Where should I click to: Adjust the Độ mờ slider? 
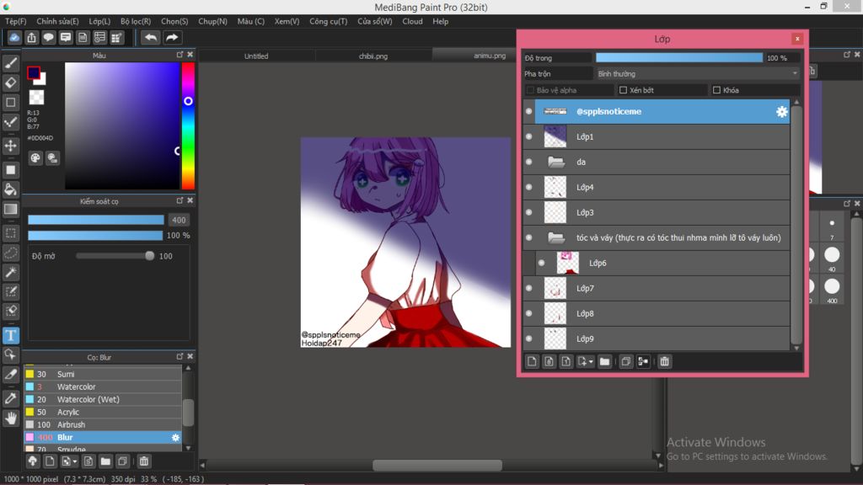coord(115,256)
